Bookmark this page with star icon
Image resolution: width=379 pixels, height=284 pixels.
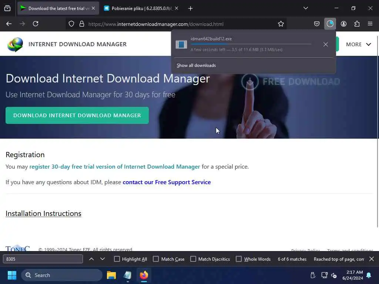[281, 24]
